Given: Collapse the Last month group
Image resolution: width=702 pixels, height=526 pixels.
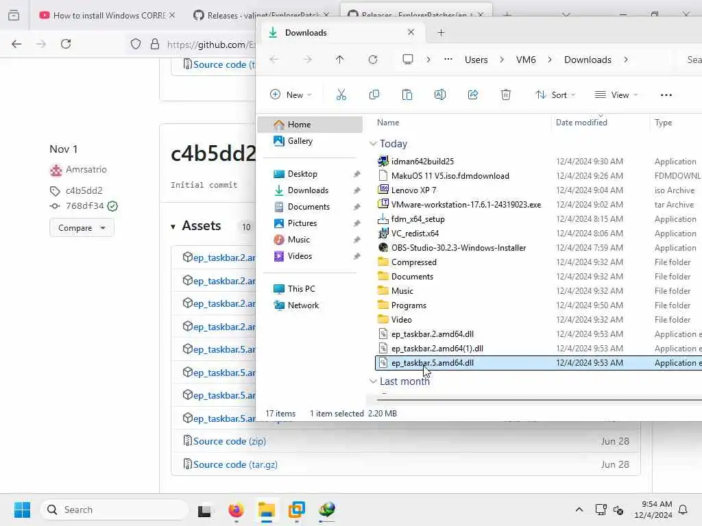Looking at the screenshot, I should coord(373,381).
